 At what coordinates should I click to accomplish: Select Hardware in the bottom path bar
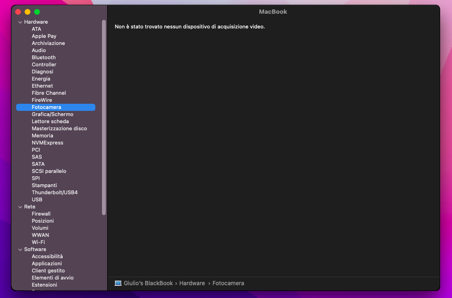(192, 283)
